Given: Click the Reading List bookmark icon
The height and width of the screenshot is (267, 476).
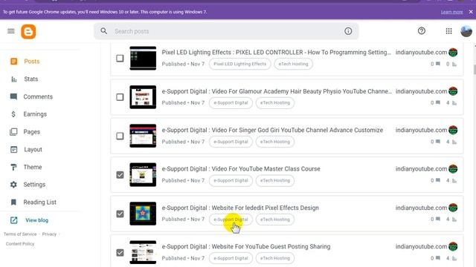Looking at the screenshot, I should tap(13, 202).
